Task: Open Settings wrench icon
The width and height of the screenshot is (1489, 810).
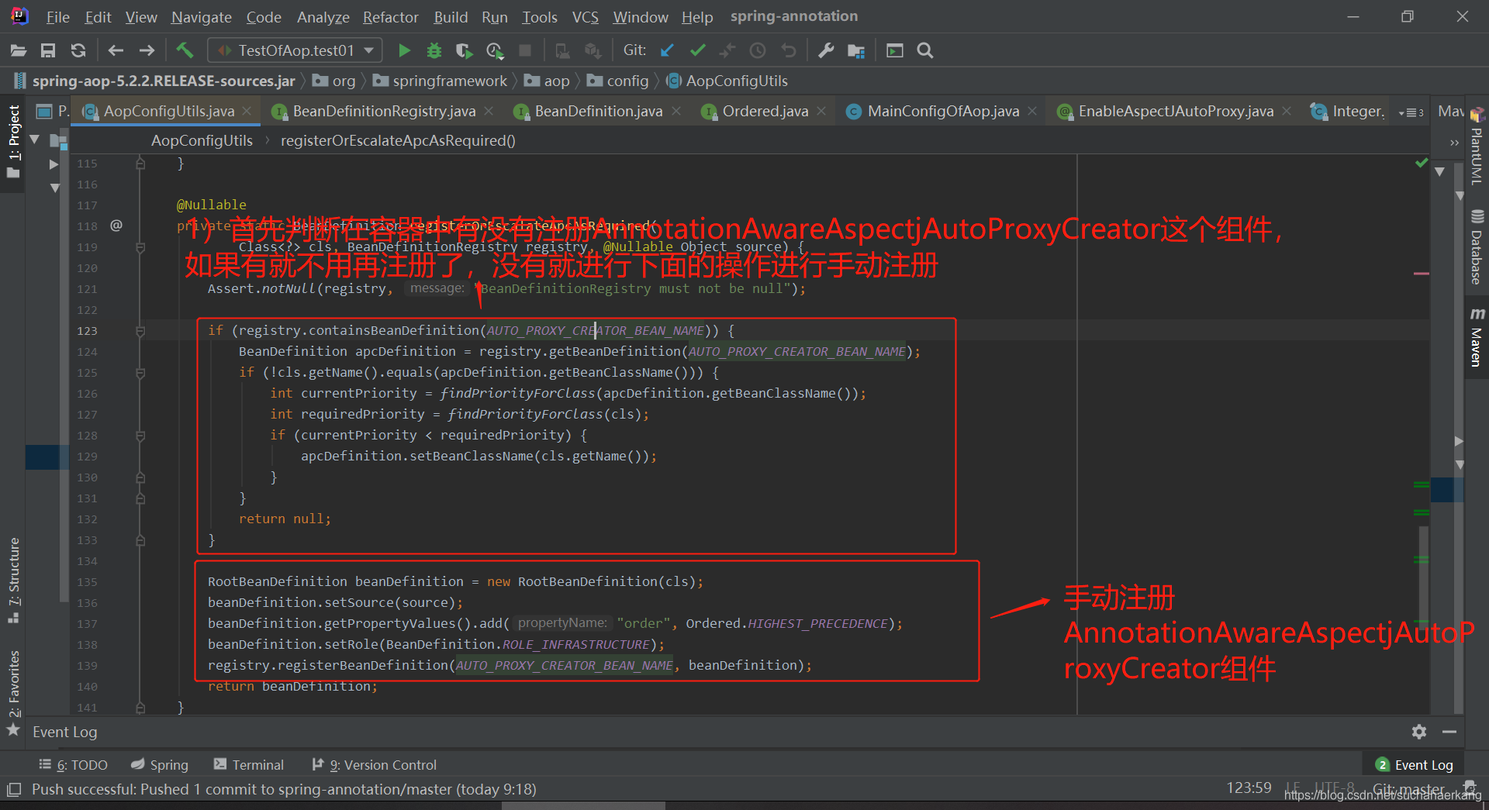Action: click(x=826, y=50)
